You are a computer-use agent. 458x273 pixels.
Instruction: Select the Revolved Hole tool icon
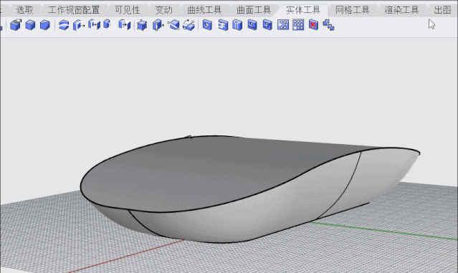click(252, 25)
